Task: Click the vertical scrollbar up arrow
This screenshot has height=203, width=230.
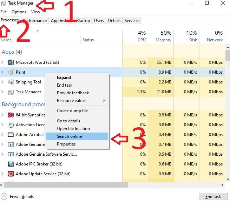Action: (x=228, y=47)
